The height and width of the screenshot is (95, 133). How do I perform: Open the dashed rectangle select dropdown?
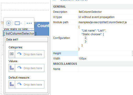click(x=18, y=23)
